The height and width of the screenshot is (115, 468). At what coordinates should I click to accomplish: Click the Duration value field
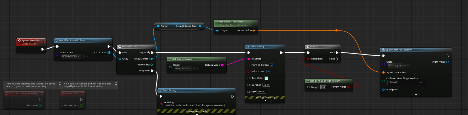(266, 85)
